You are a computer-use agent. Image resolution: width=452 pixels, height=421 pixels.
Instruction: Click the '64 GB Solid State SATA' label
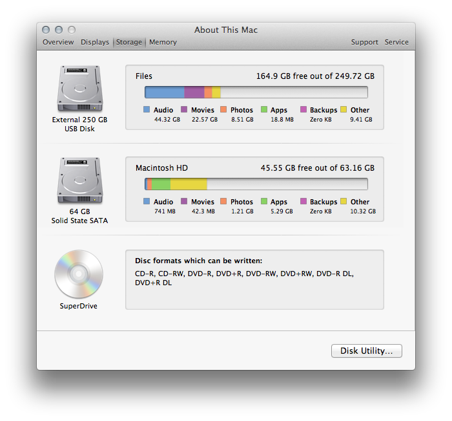point(79,216)
